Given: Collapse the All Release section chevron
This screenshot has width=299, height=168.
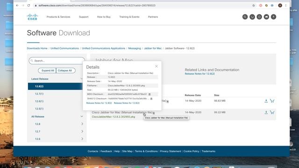Looking at the screenshot, I should (x=82, y=117).
